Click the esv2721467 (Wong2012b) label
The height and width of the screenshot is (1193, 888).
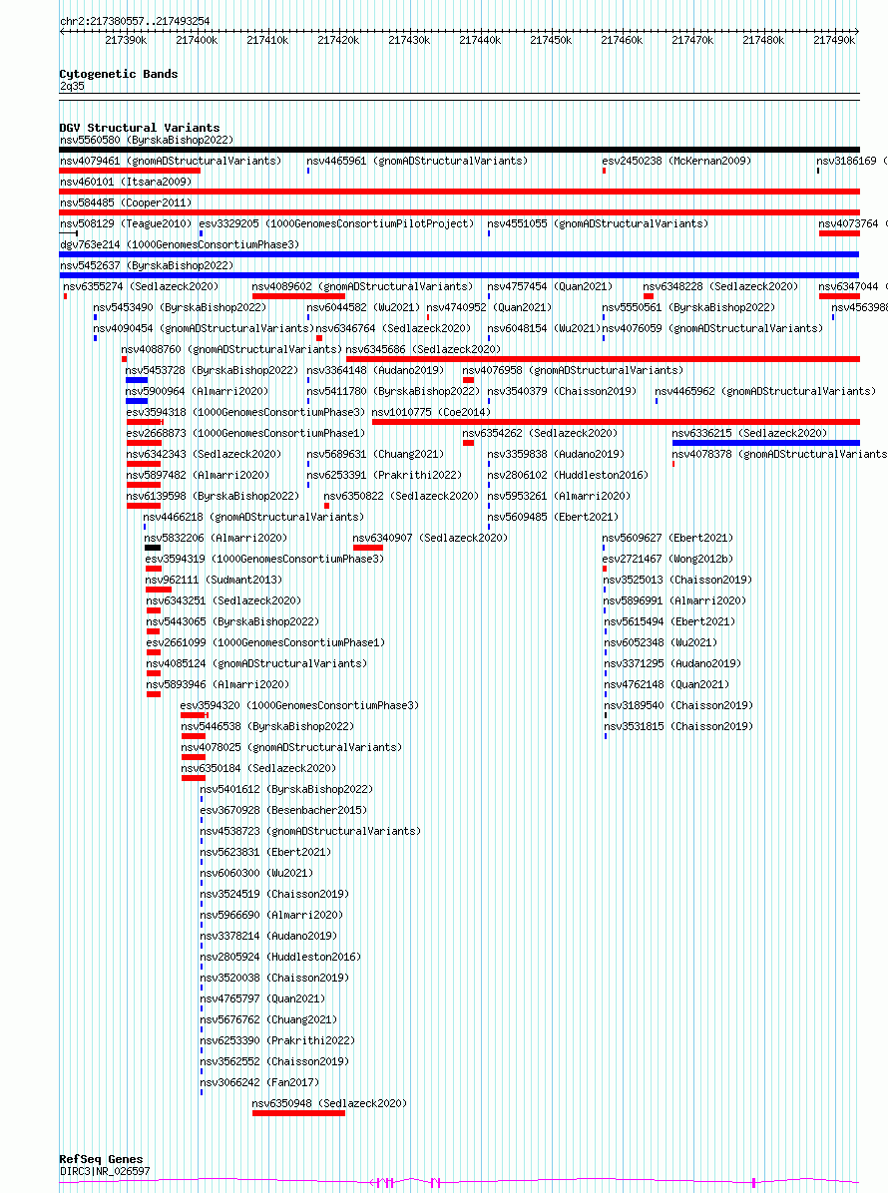pos(667,559)
